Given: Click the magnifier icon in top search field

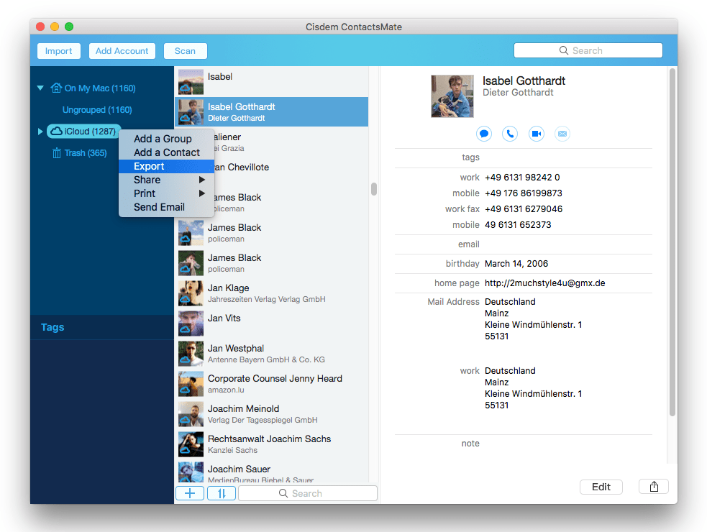Looking at the screenshot, I should [x=564, y=50].
